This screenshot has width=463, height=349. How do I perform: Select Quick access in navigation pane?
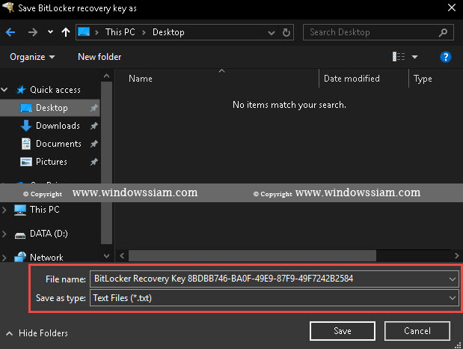point(55,90)
